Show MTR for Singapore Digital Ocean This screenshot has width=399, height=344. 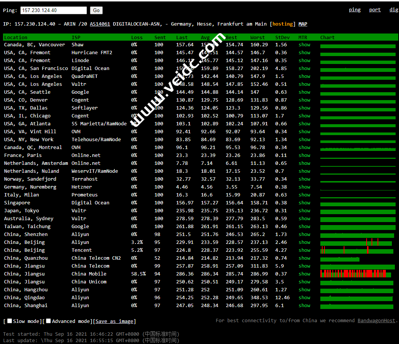pos(305,202)
